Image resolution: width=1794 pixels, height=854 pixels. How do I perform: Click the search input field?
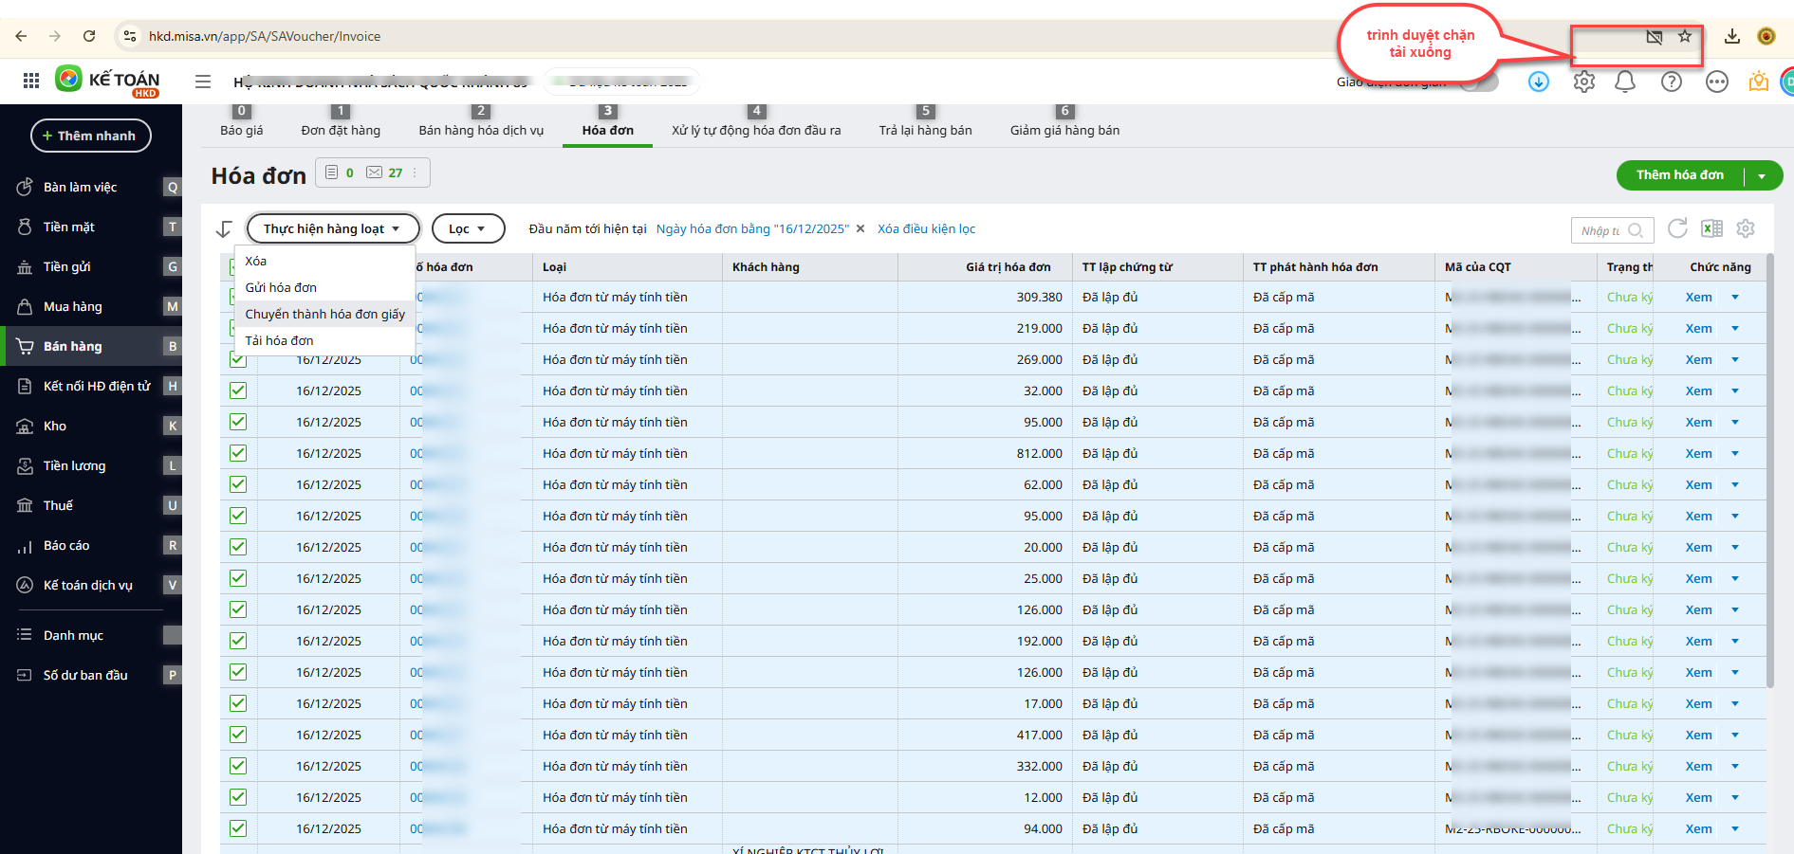1601,230
